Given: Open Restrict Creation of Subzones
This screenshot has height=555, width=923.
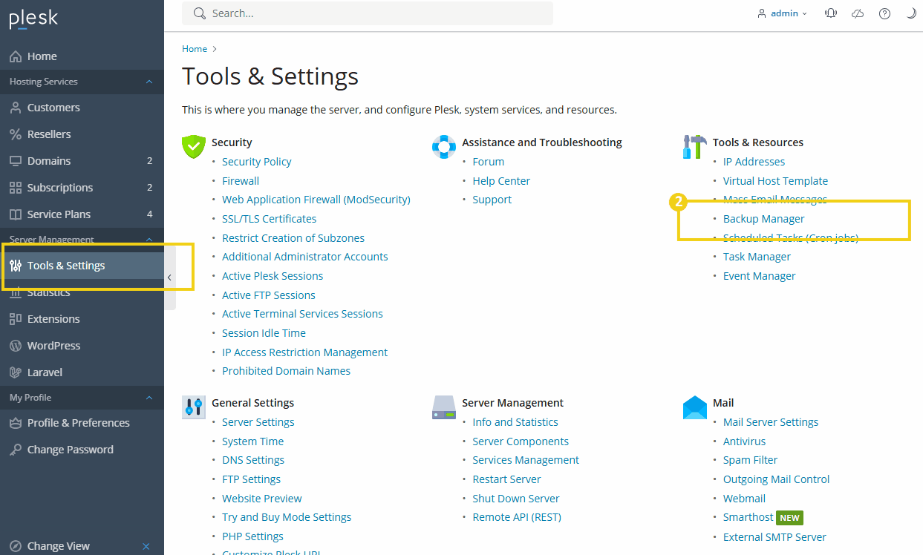Looking at the screenshot, I should click(293, 238).
